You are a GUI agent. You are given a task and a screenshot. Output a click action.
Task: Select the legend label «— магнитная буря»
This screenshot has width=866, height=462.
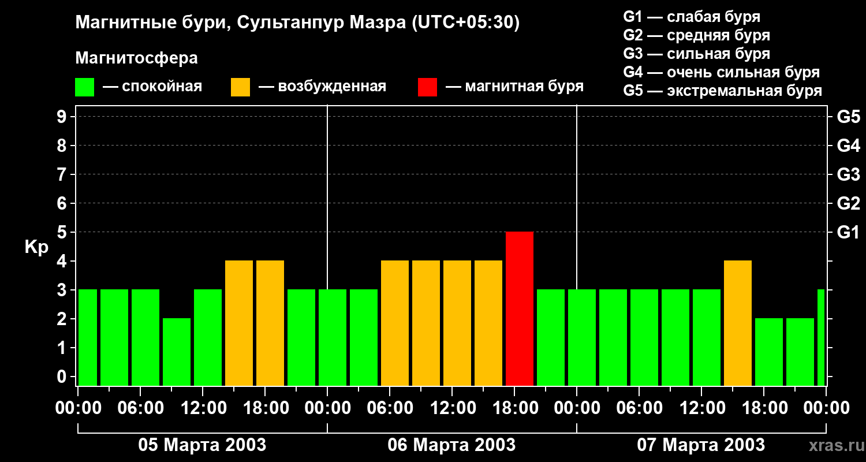(x=514, y=87)
